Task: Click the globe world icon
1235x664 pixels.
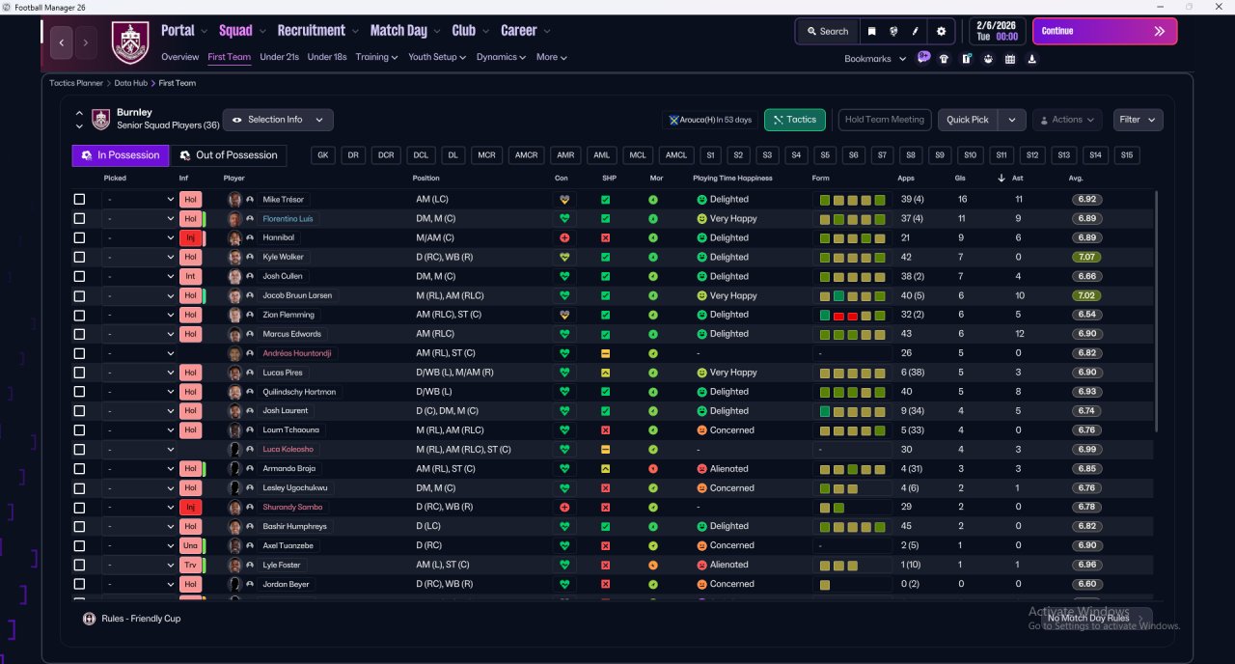Action: (x=893, y=31)
